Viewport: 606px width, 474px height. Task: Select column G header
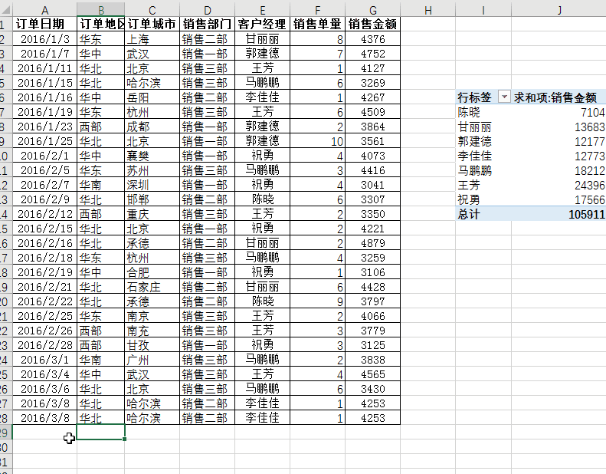[373, 10]
